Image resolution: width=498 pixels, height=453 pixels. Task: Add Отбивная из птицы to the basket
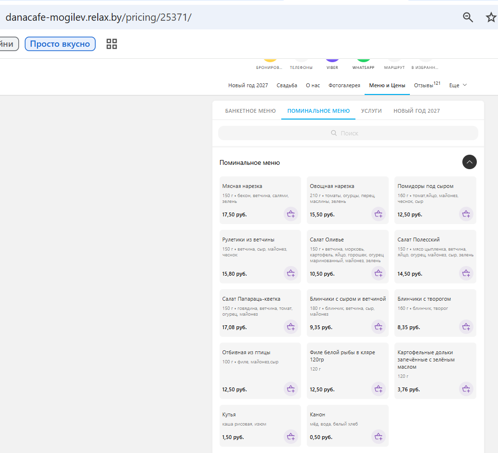[291, 389]
